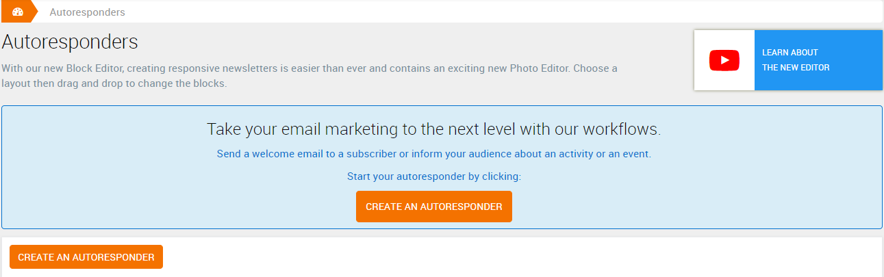Open the "Learn About" video link text

[x=790, y=53]
